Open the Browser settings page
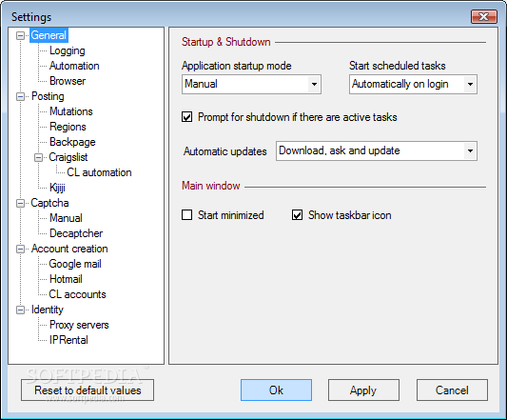This screenshot has width=507, height=420. tap(68, 81)
